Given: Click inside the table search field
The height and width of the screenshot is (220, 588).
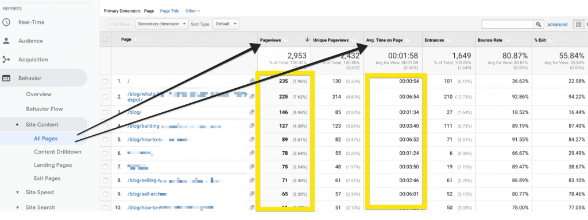Looking at the screenshot, I should pyautogui.click(x=508, y=24).
